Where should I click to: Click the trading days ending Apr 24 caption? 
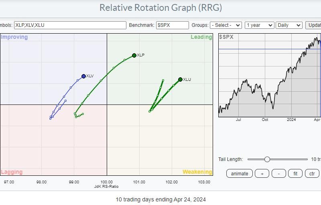tap(161, 199)
